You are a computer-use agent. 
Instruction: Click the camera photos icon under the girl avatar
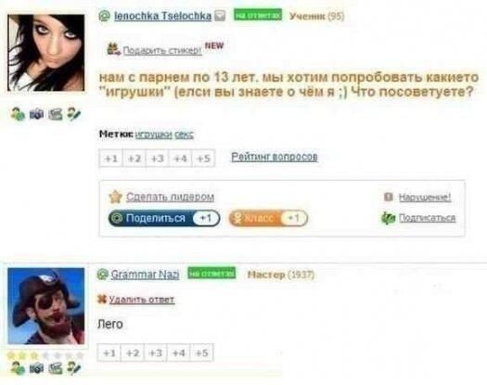click(x=37, y=114)
